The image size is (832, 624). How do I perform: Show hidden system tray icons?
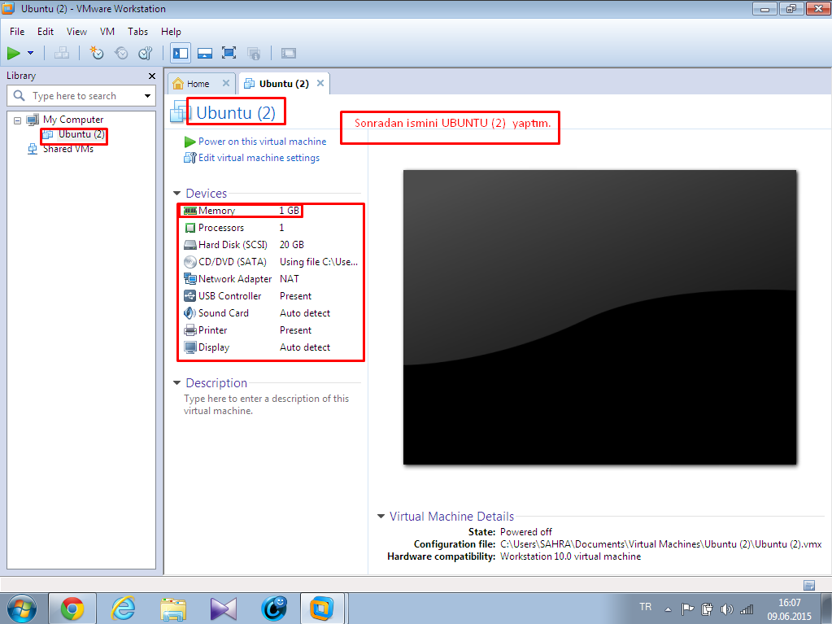click(x=668, y=609)
